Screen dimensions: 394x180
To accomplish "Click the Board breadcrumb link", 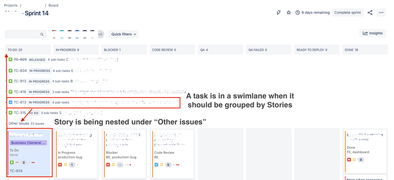I will pyautogui.click(x=53, y=5).
